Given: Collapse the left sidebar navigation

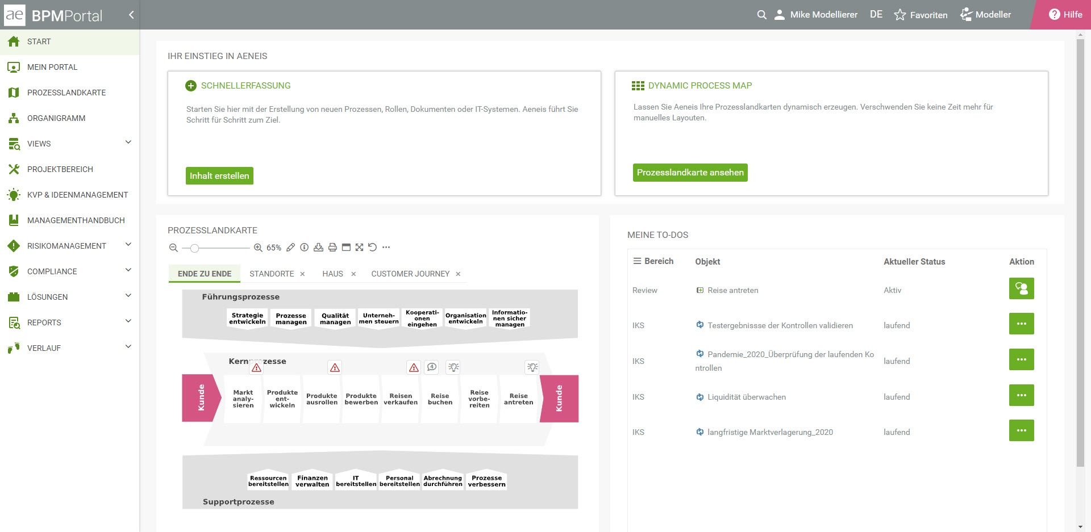Looking at the screenshot, I should [131, 15].
